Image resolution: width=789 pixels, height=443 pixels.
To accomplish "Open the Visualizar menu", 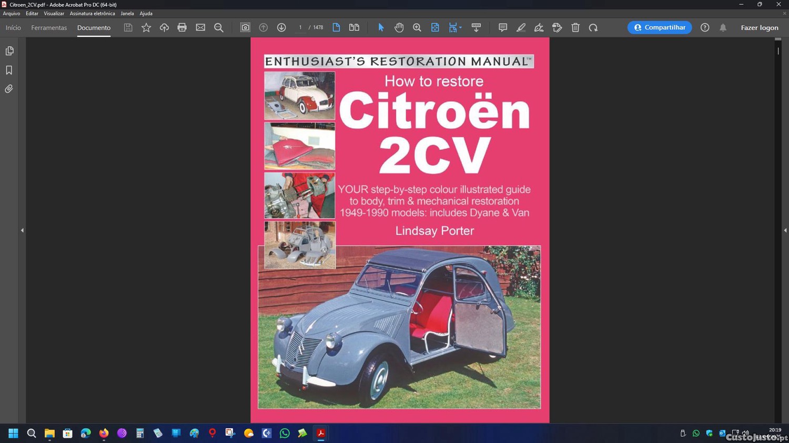I will [54, 14].
